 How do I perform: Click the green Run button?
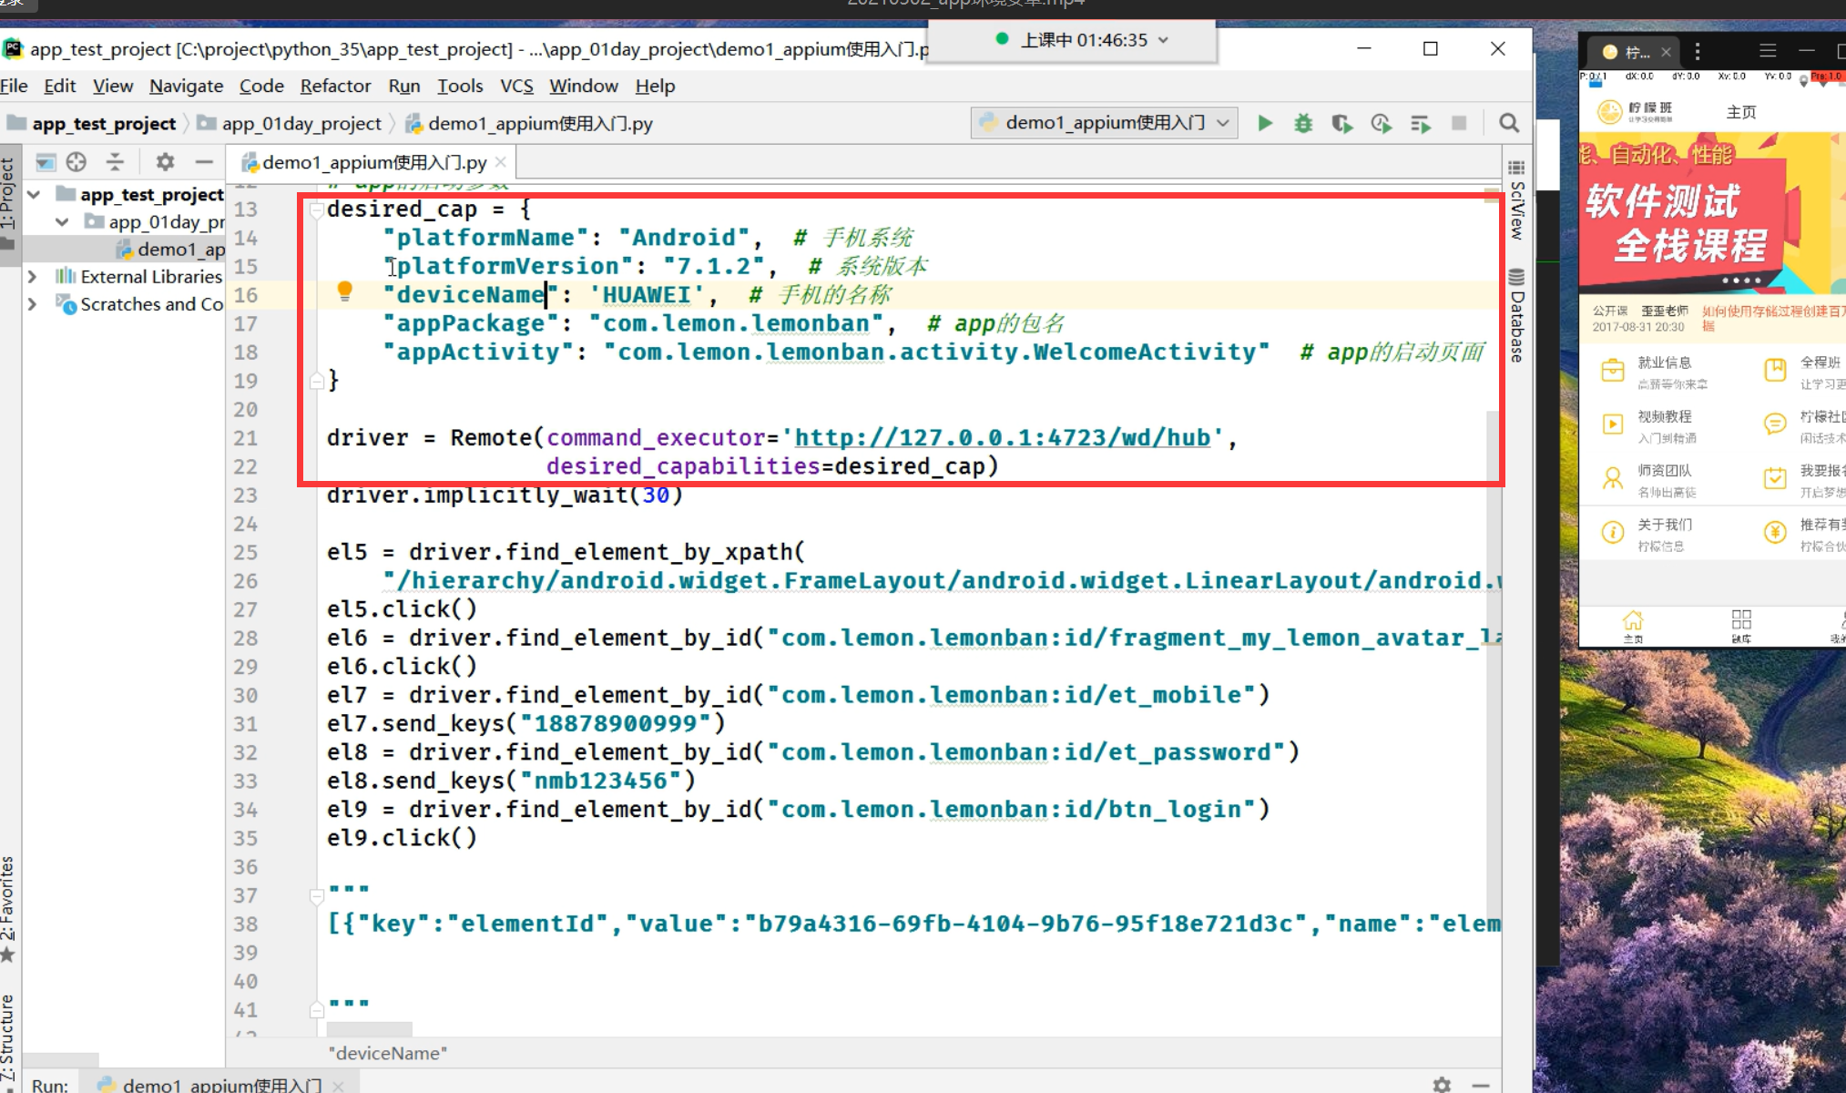tap(1265, 123)
